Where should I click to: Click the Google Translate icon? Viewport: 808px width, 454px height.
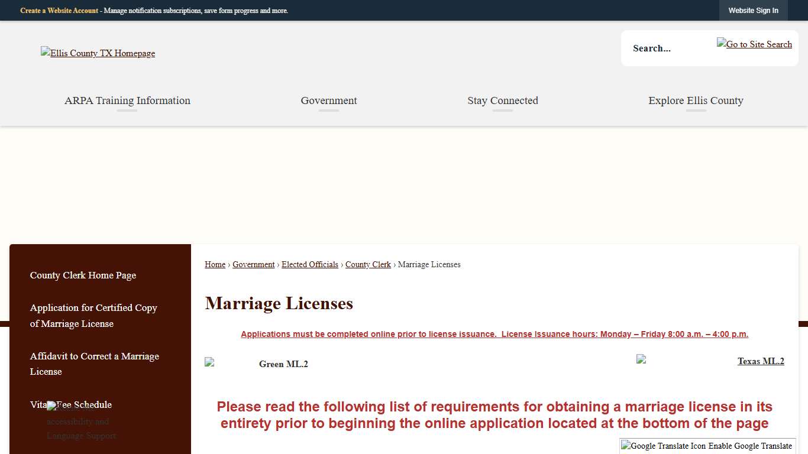(x=625, y=446)
